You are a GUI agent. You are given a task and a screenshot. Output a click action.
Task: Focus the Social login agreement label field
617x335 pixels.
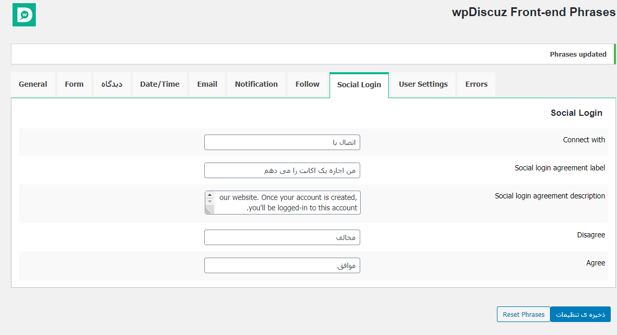coord(282,170)
